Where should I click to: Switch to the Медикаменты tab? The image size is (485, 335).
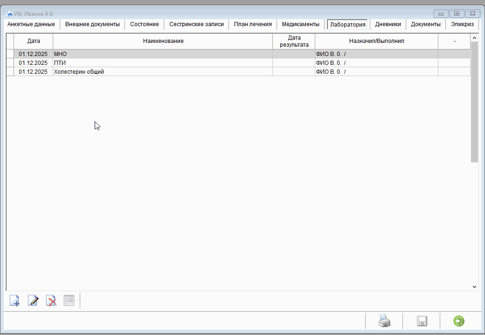[300, 24]
